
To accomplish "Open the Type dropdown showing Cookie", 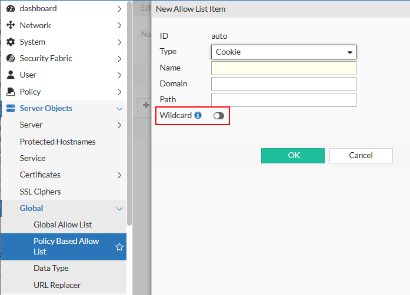I will tap(284, 52).
